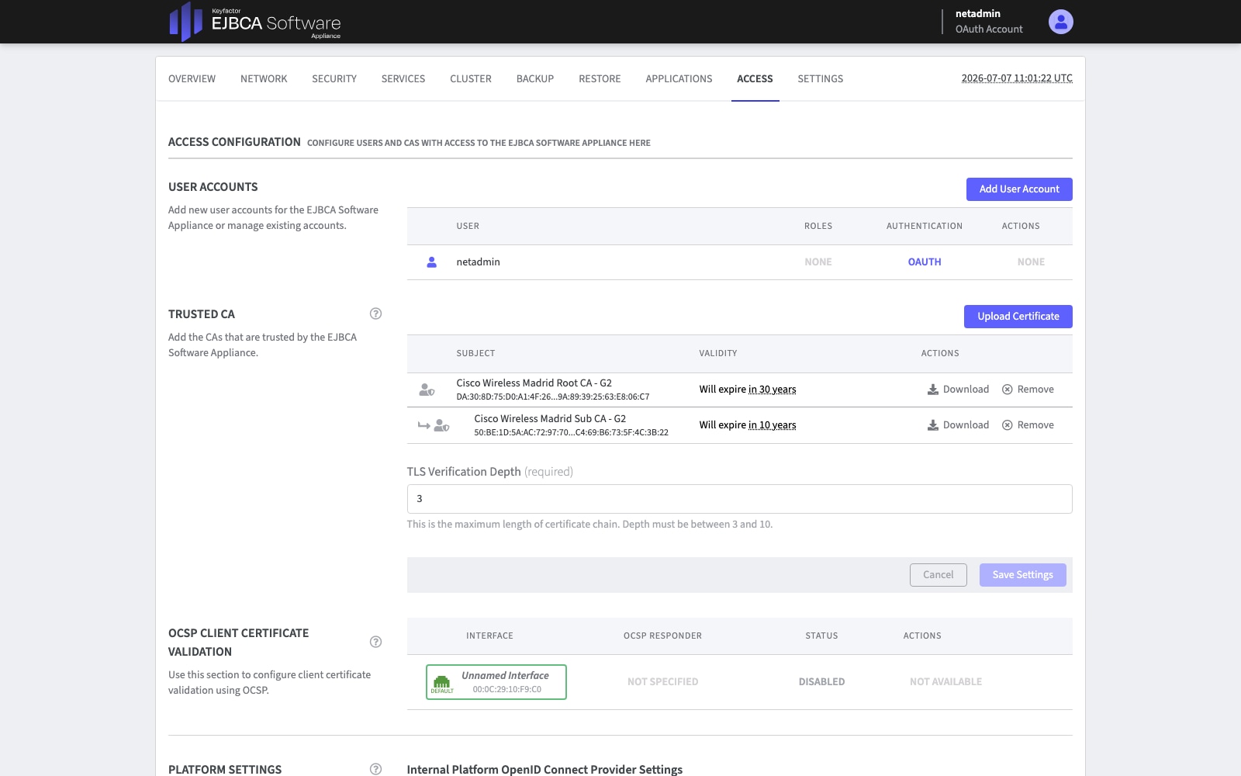This screenshot has width=1241, height=776.
Task: Select the Access tab
Action: click(755, 79)
